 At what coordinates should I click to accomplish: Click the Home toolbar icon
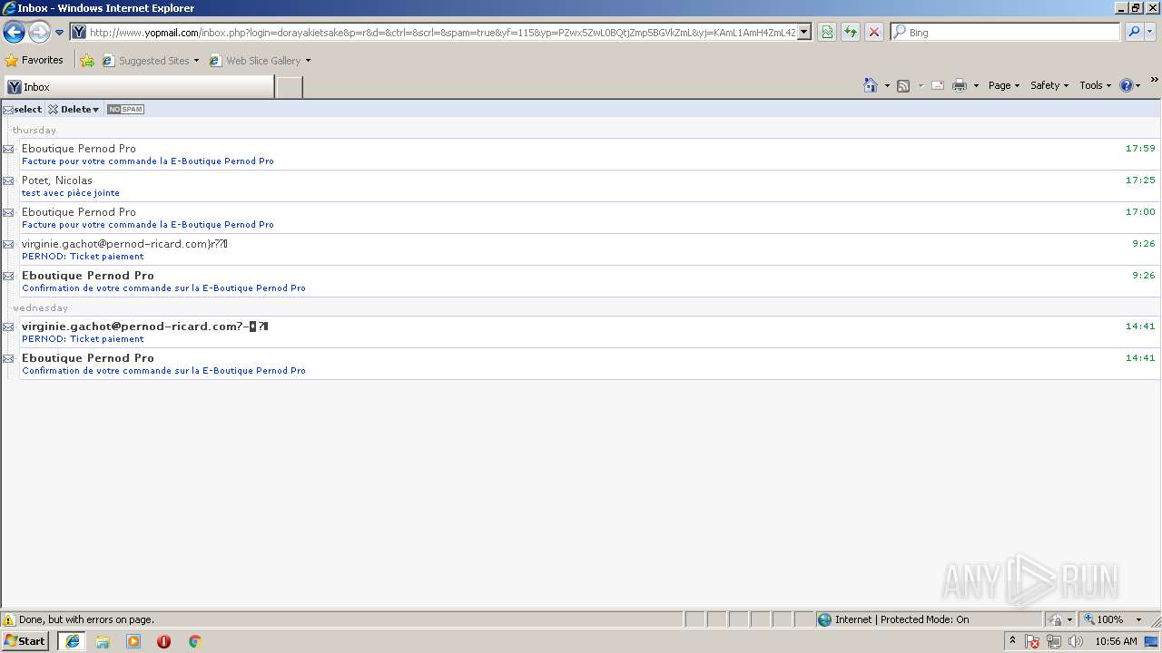(x=871, y=85)
